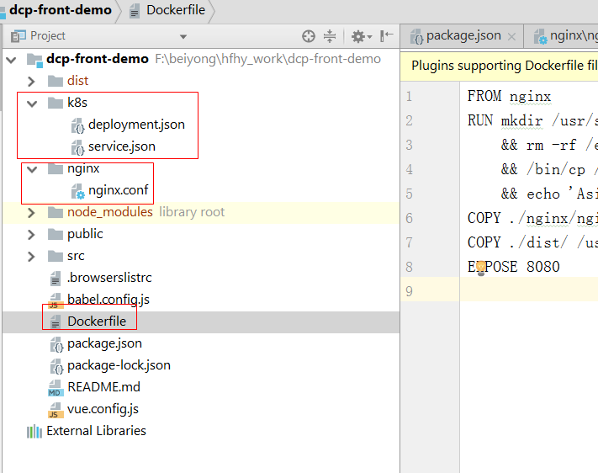Select the dist folder icon

click(56, 81)
